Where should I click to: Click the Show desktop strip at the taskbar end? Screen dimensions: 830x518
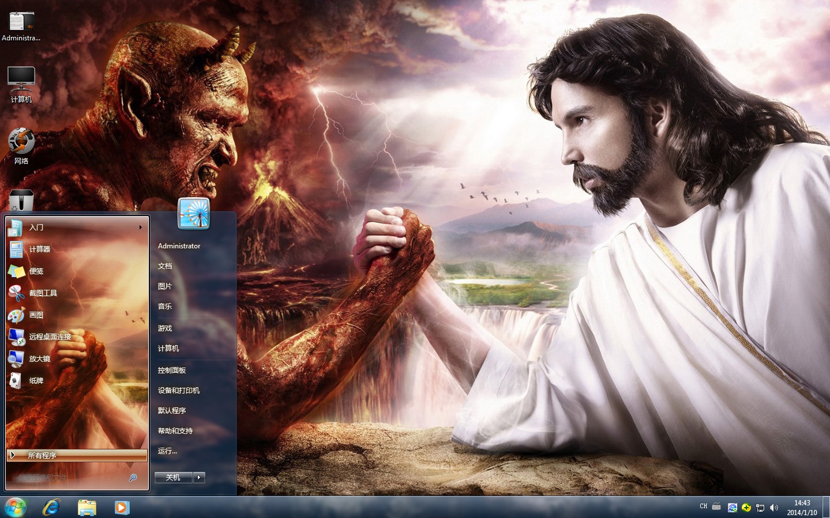click(826, 508)
